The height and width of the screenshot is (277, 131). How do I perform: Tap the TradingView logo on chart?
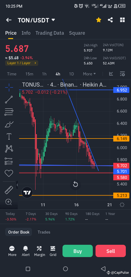[x=27, y=192]
